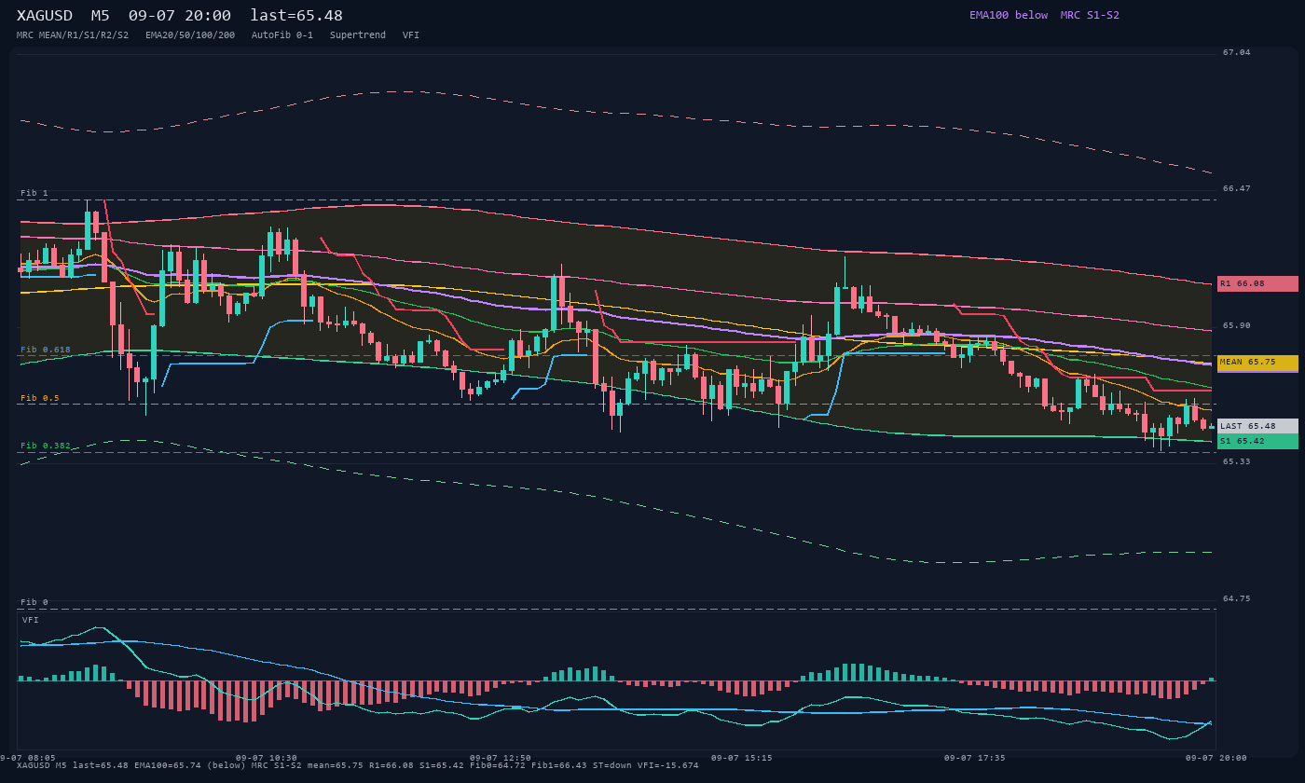Click the Supertrend legend entry
This screenshot has width=1305, height=783.
click(358, 35)
